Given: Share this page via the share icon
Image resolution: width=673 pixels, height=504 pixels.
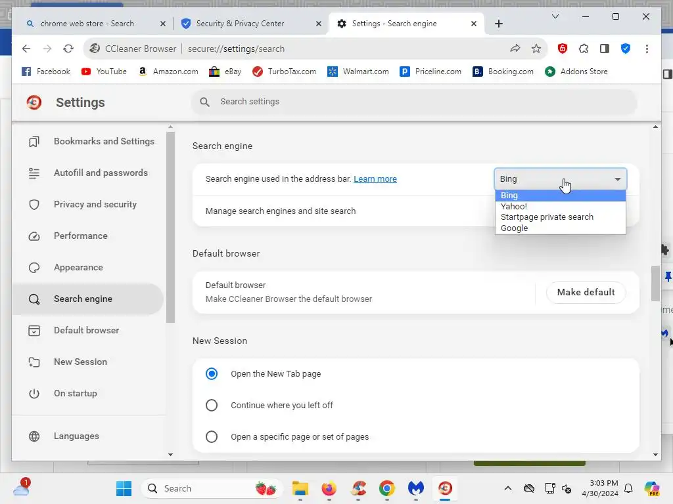Looking at the screenshot, I should tap(515, 49).
